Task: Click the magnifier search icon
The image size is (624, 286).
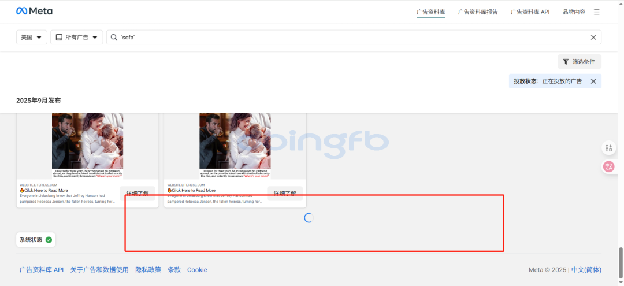Action: (x=114, y=38)
